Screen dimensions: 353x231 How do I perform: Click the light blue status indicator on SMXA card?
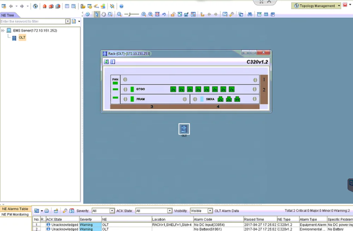[x=202, y=99]
